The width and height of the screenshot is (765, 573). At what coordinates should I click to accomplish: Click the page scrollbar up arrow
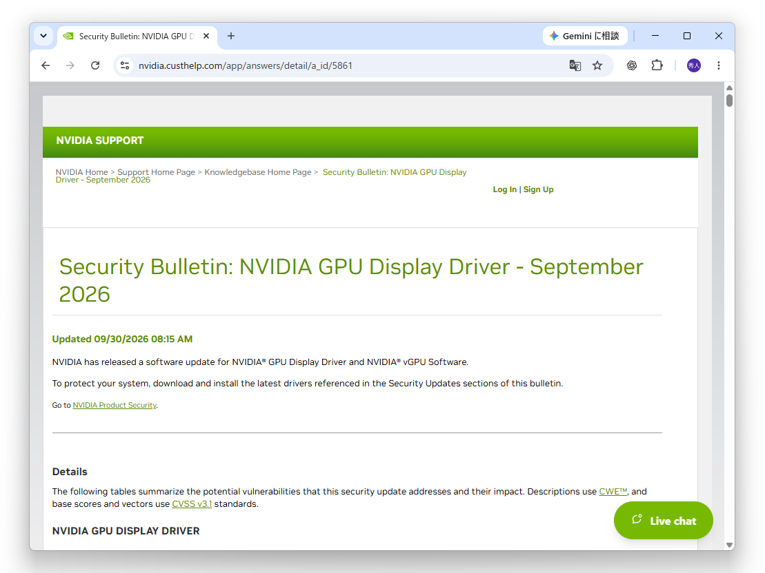tap(729, 87)
